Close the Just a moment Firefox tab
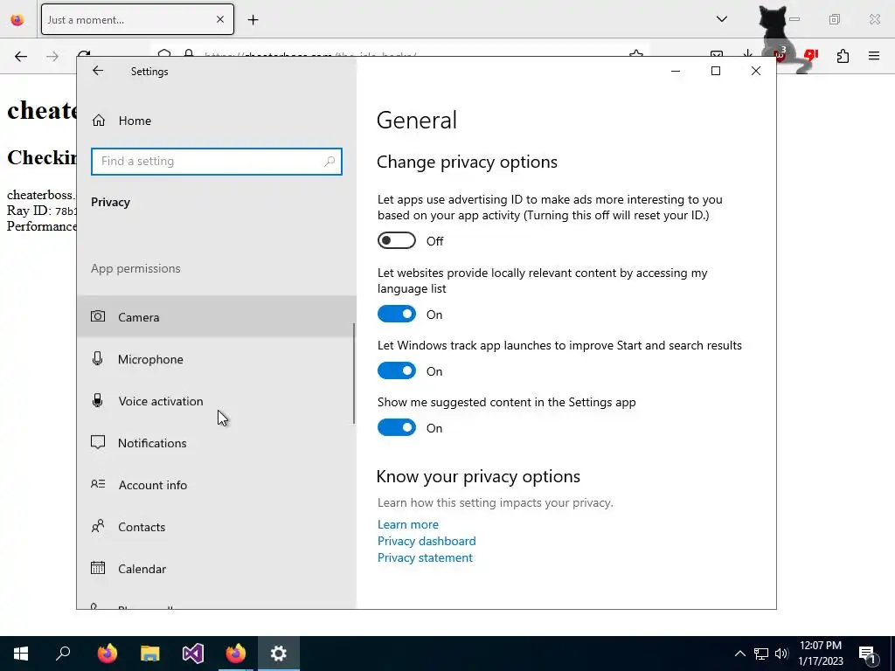Screen dimensions: 895x671 pos(220,19)
